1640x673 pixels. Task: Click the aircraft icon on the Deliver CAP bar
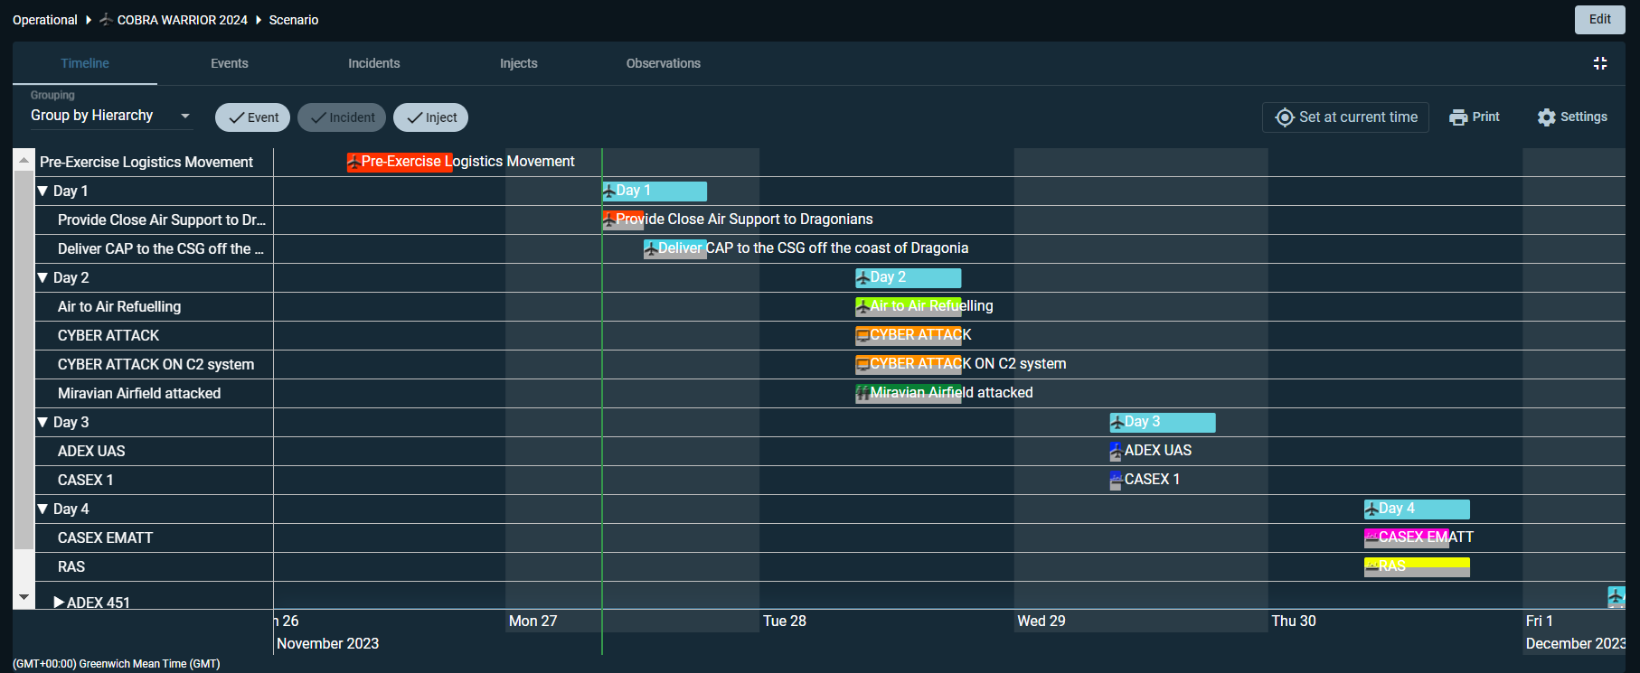[x=650, y=249]
